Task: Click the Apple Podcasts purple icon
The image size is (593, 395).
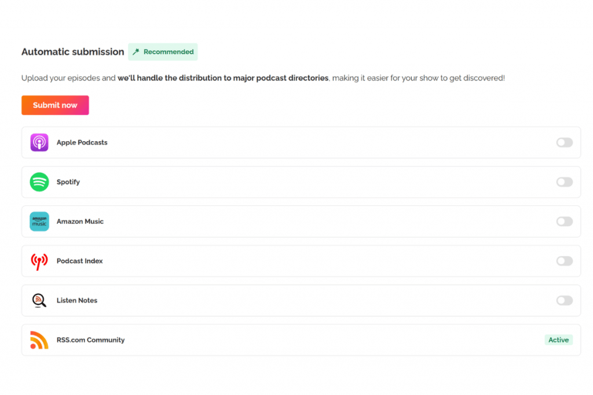Action: (39, 142)
